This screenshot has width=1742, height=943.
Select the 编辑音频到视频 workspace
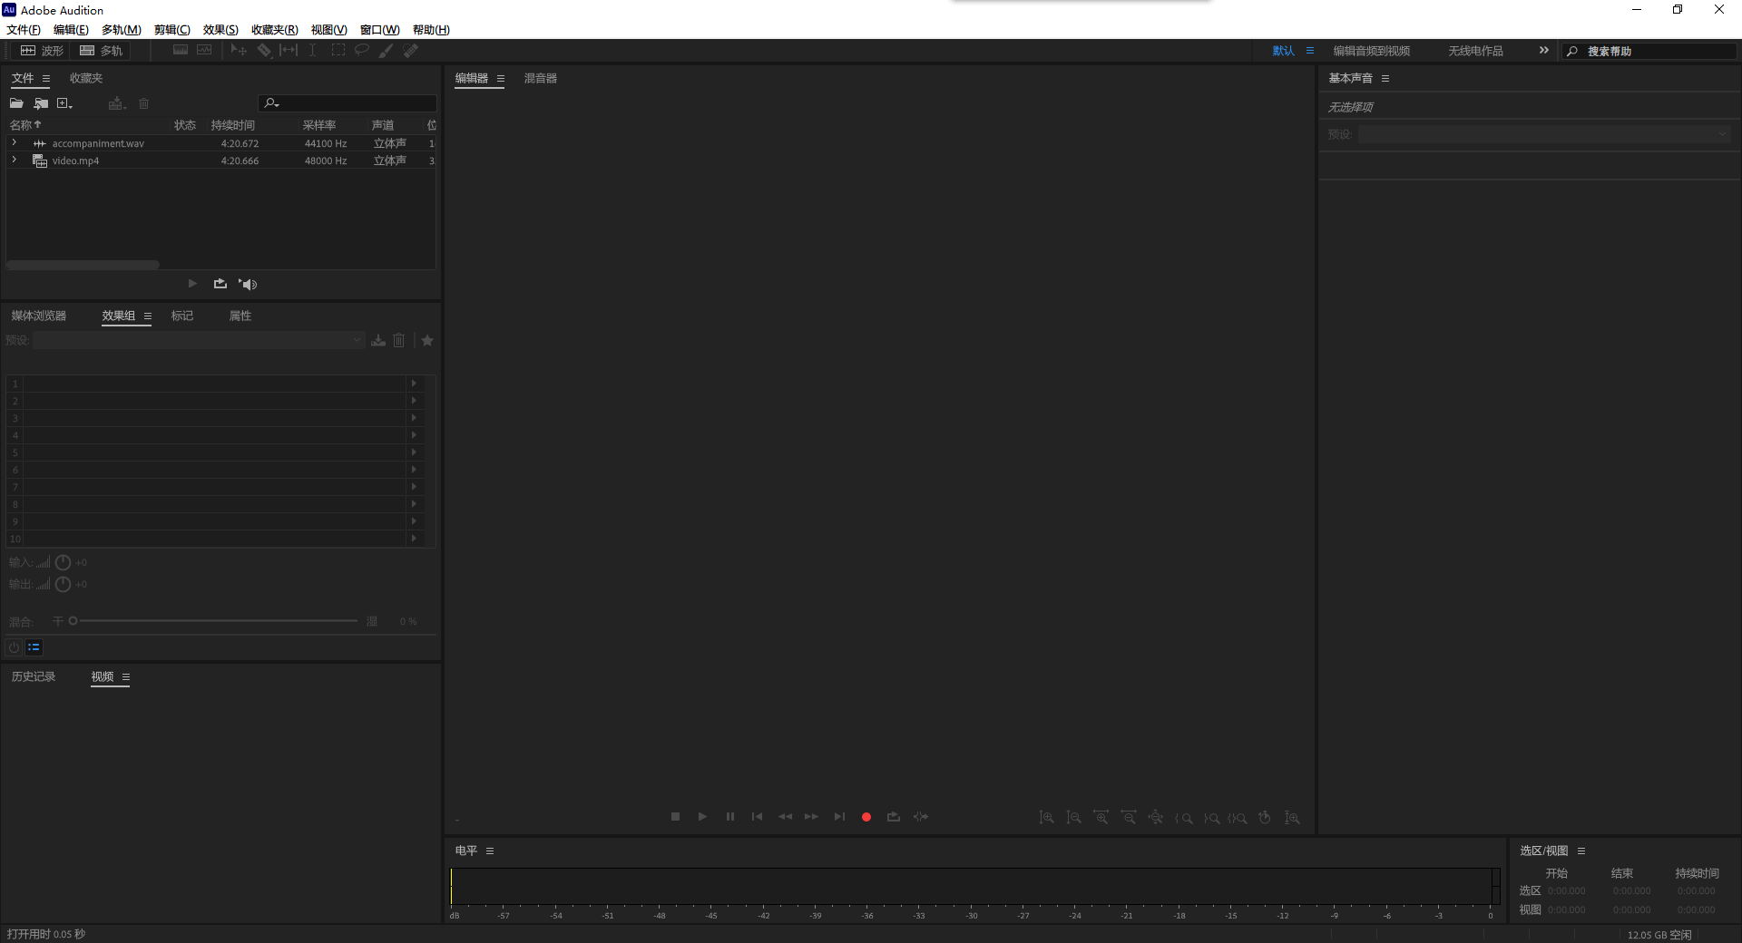1371,51
